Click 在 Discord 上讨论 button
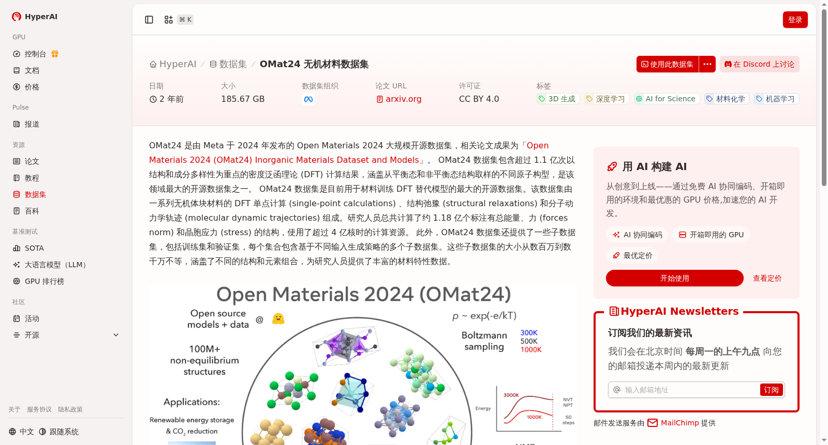Viewport: 828px width, 445px height. click(x=760, y=64)
